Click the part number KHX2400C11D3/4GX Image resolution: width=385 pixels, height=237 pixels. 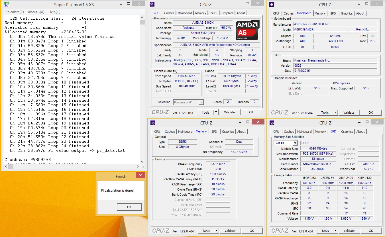click(x=318, y=164)
